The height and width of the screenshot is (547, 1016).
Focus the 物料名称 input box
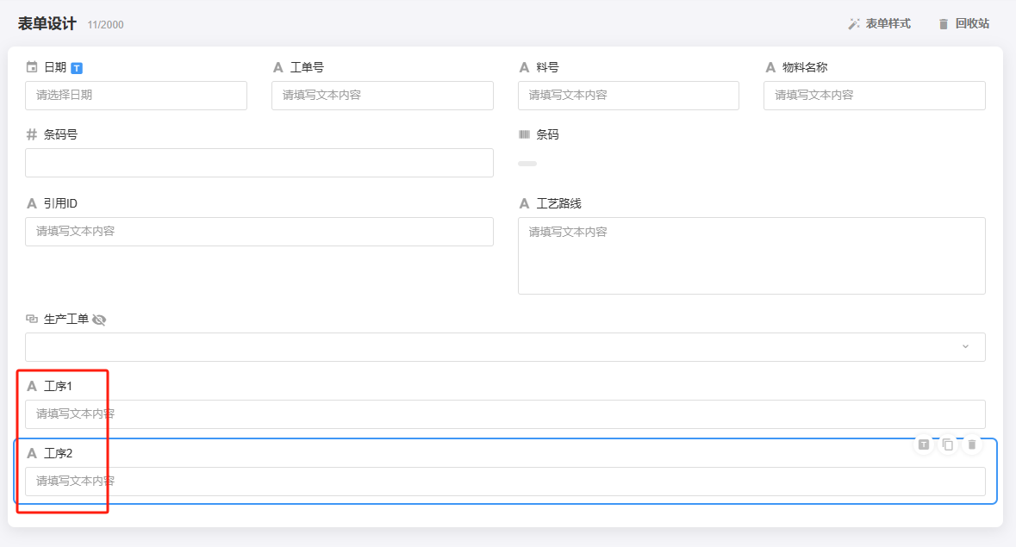pos(874,96)
